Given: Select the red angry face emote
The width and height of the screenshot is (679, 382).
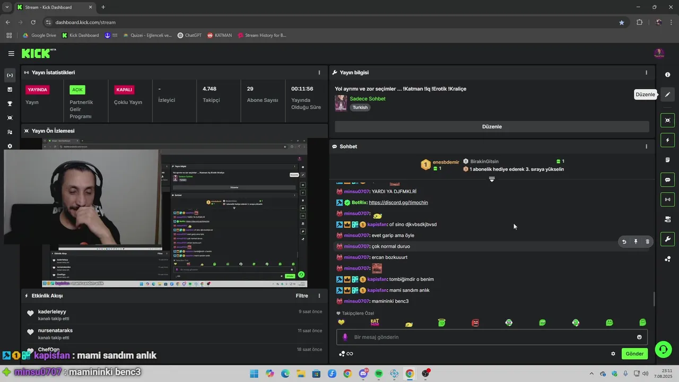Looking at the screenshot, I should click(475, 323).
